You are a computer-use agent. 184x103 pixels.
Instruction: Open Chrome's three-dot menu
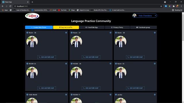pyautogui.click(x=181, y=6)
